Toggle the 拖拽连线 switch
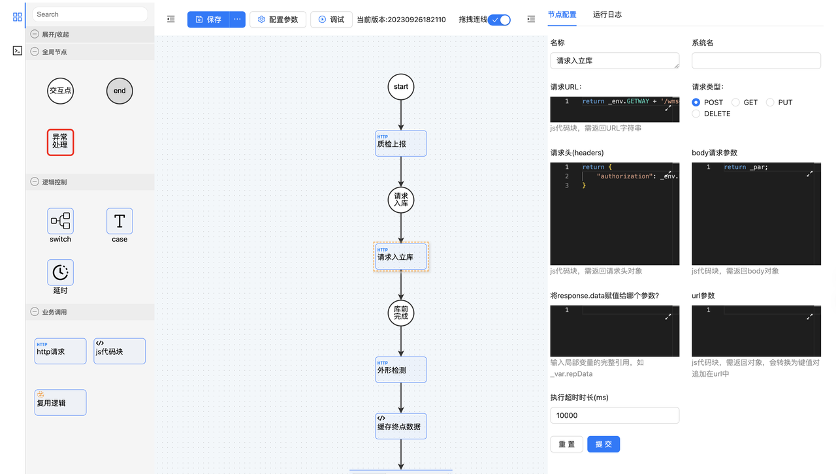Screen dimensions: 836x474 [x=500, y=20]
